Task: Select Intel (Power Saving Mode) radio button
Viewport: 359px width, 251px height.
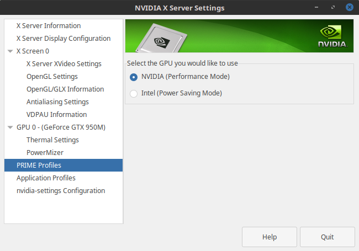Action: 134,93
